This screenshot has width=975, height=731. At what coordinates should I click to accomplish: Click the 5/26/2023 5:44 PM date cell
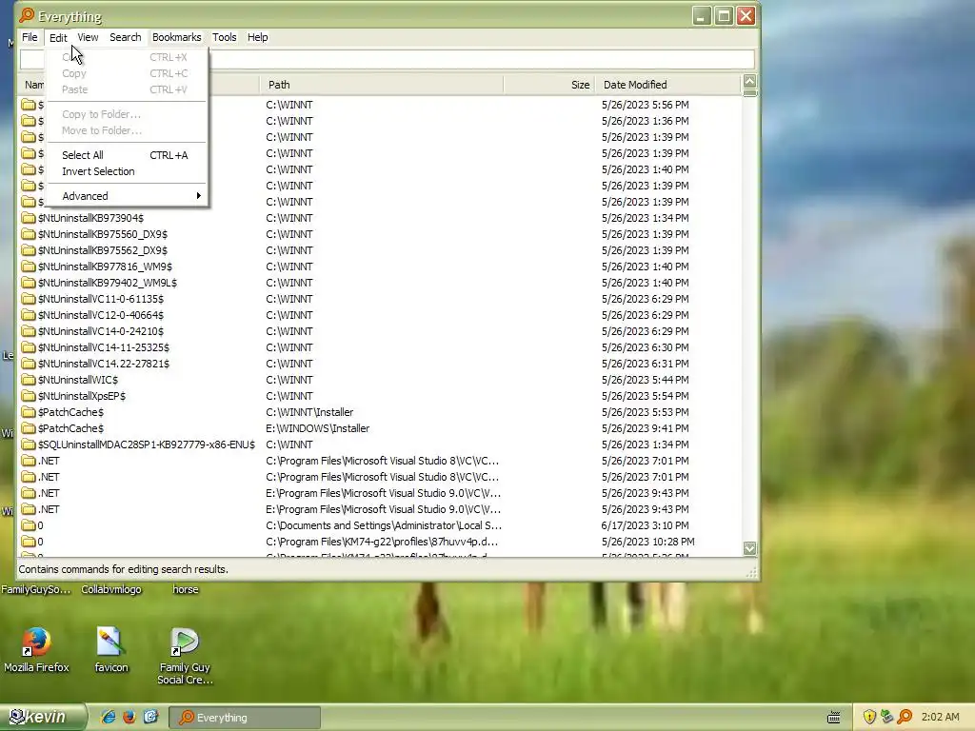click(x=645, y=379)
